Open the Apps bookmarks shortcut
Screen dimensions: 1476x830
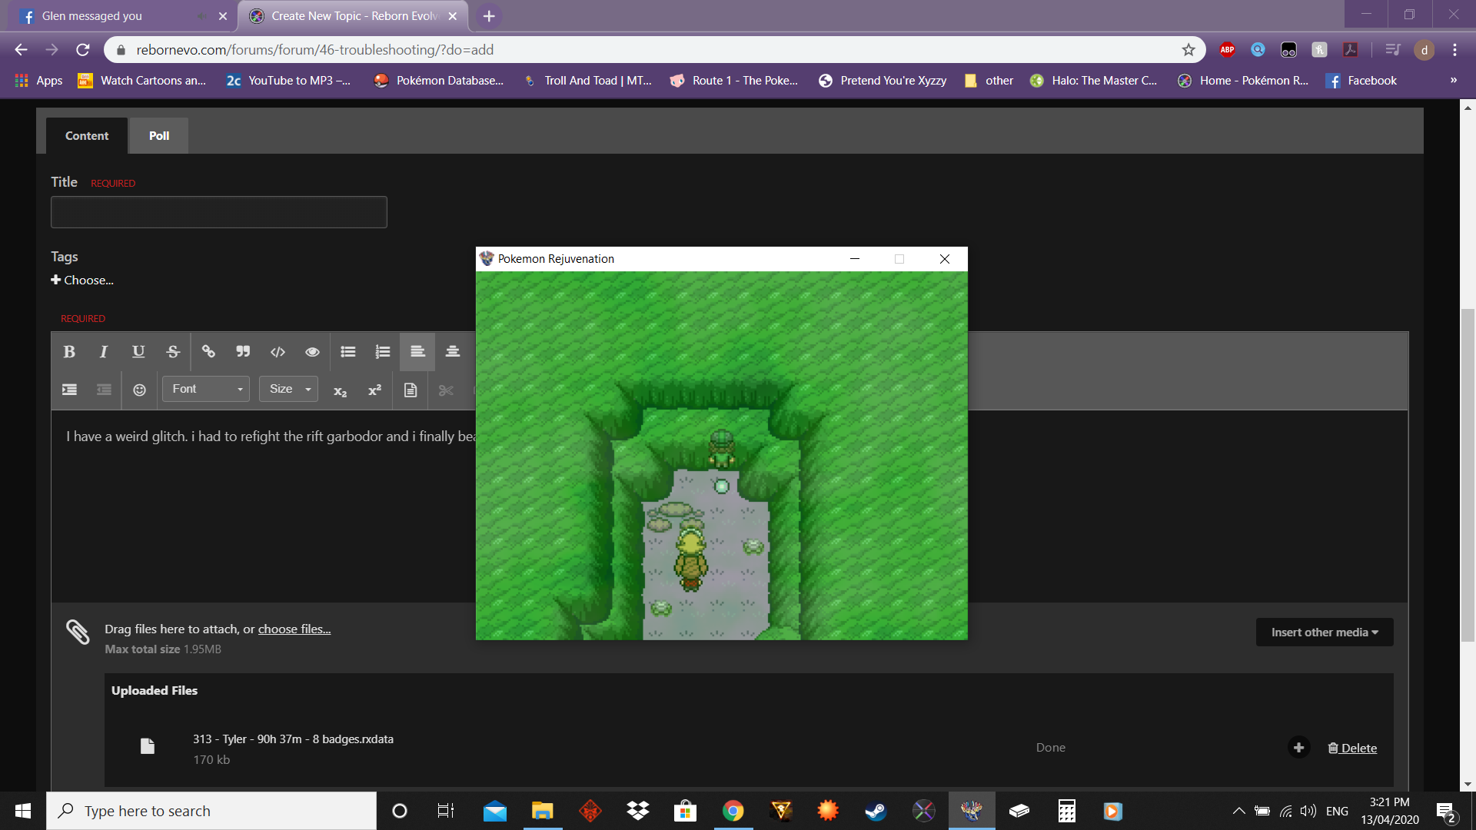[x=38, y=81]
